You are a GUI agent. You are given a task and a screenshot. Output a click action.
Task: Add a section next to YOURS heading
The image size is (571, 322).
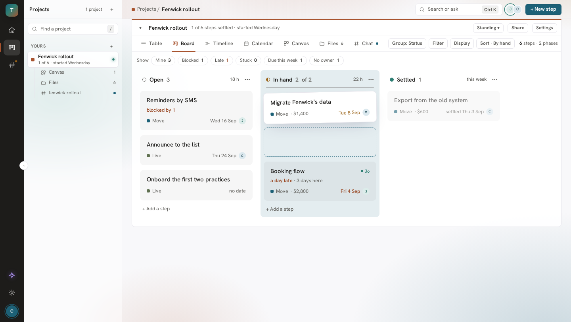point(111,46)
